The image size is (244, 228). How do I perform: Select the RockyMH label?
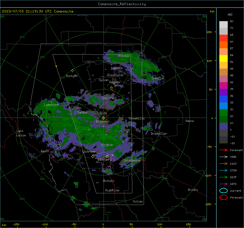(72, 76)
